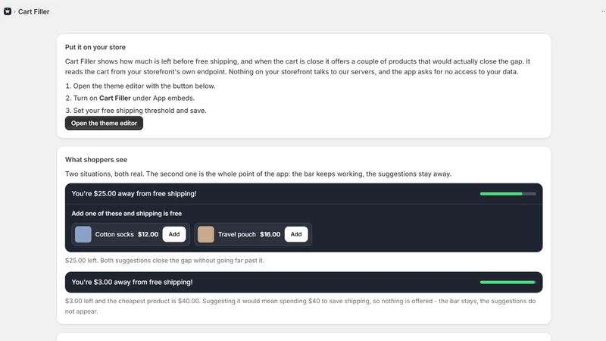Click the breadcrumb chevron beside the app icon

click(14, 11)
